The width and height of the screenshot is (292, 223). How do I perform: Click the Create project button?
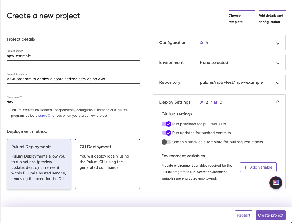click(270, 215)
